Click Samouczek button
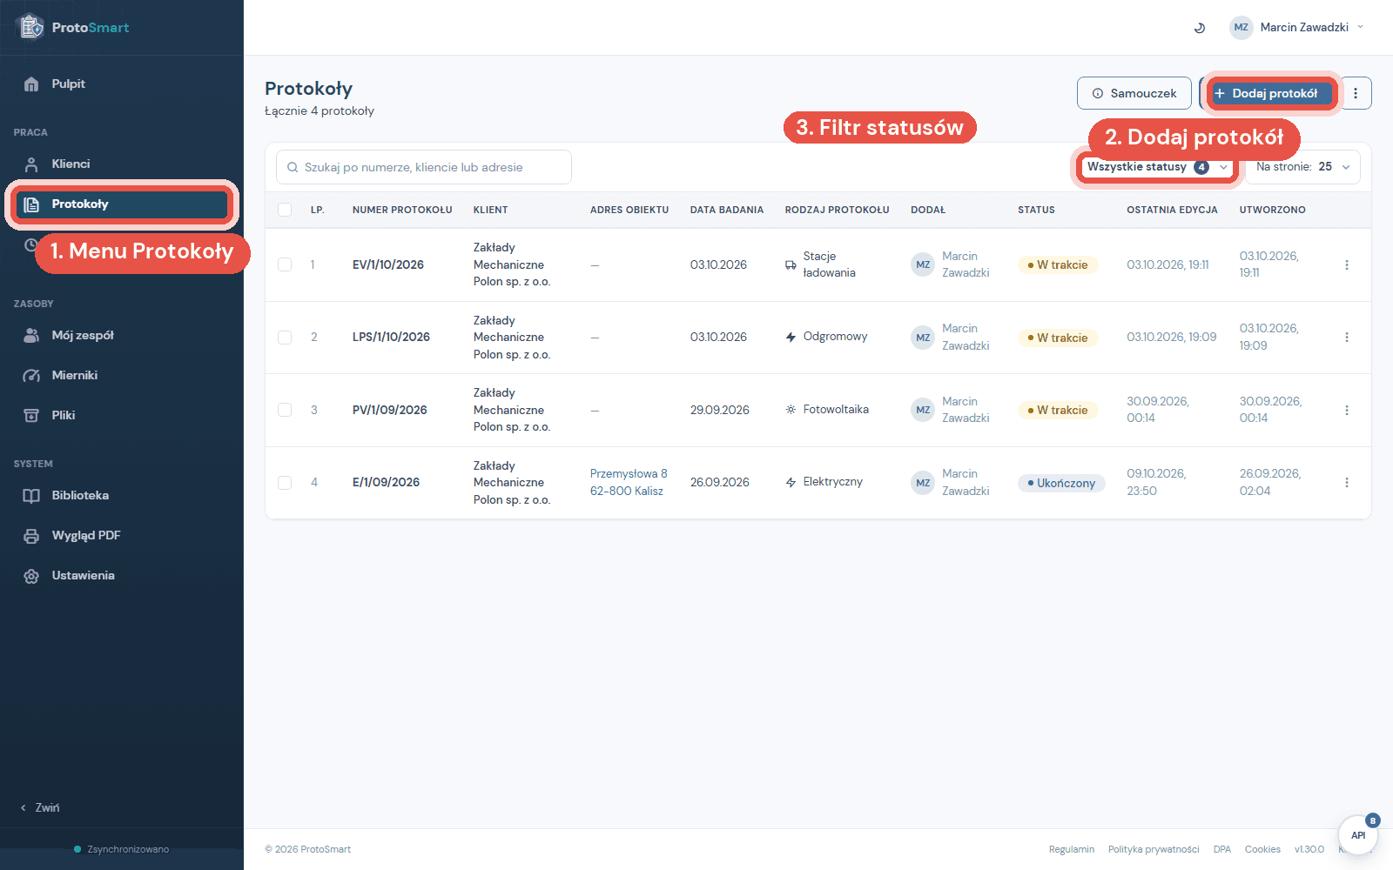 click(1134, 93)
